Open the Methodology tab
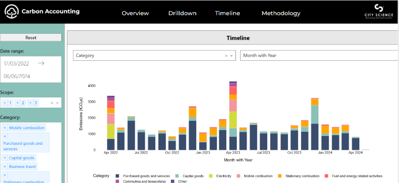This screenshot has width=399, height=183. click(x=281, y=13)
